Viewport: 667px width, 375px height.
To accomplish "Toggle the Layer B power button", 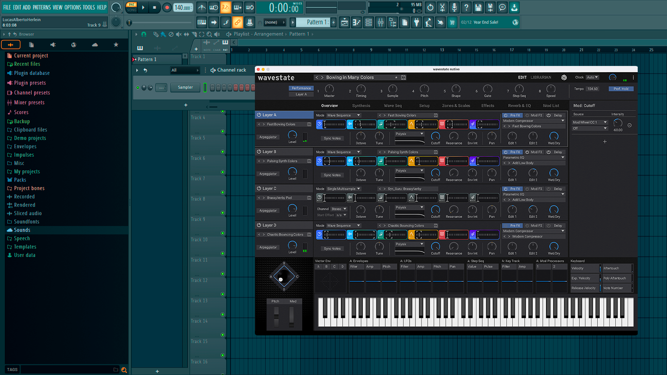I will tap(259, 152).
